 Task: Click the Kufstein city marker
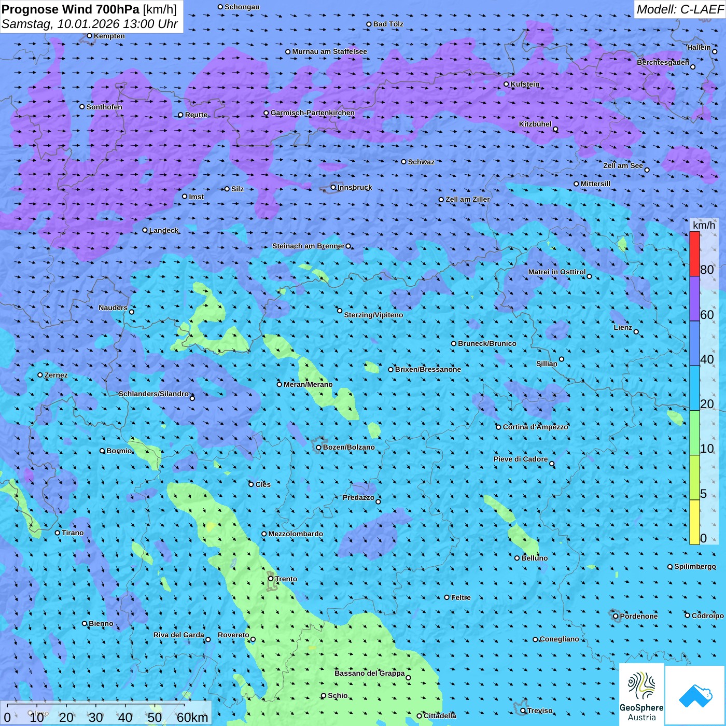[x=506, y=84]
